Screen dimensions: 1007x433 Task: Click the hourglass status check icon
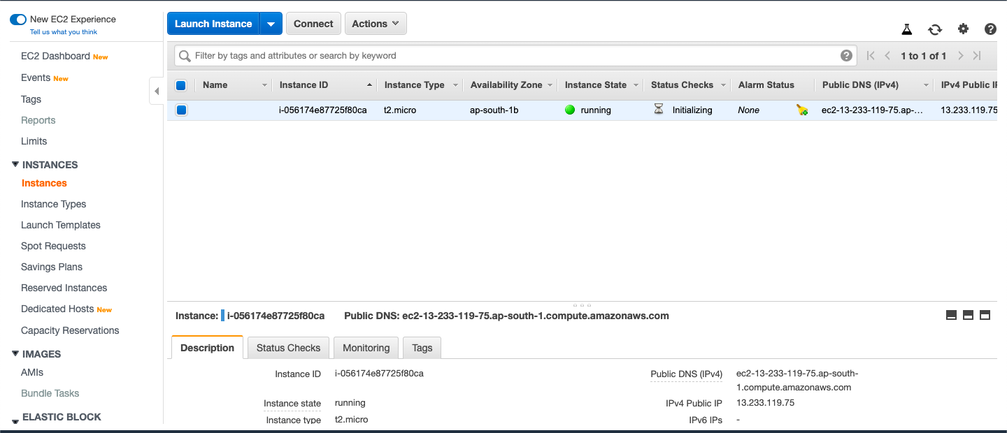(x=658, y=109)
